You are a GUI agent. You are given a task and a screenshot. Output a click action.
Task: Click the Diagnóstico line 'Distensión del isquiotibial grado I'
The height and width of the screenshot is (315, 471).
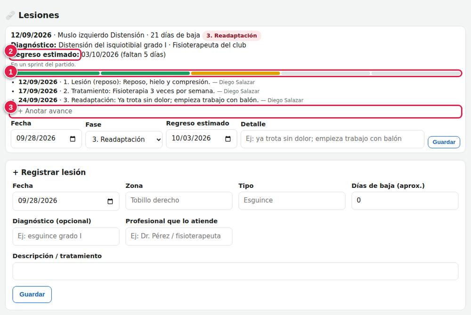click(113, 45)
